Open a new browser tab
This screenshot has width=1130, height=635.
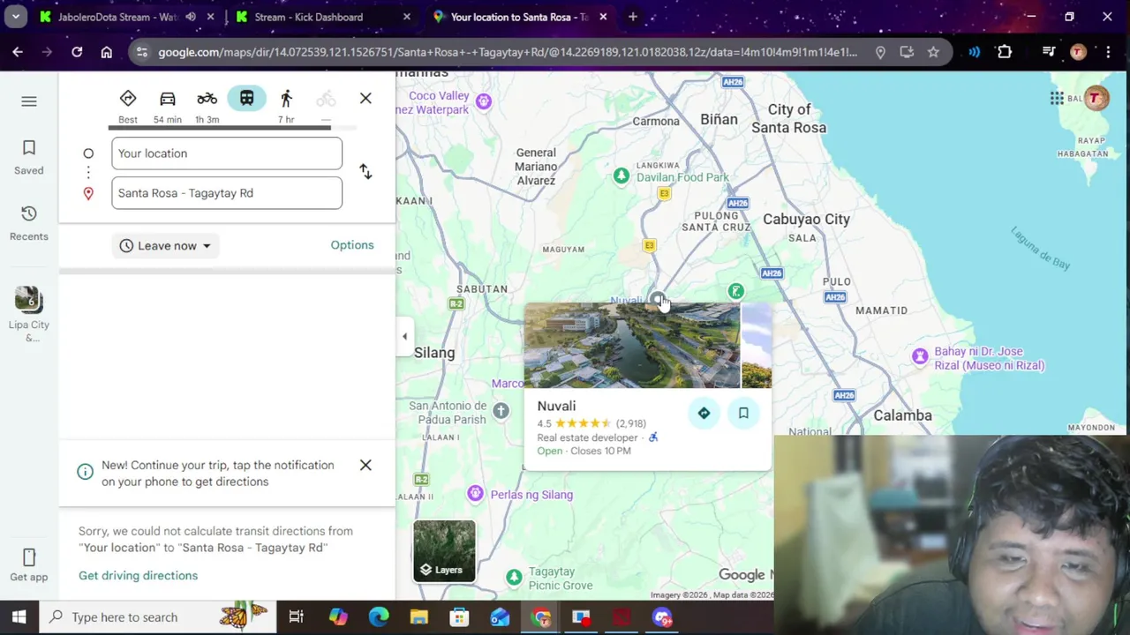(633, 17)
